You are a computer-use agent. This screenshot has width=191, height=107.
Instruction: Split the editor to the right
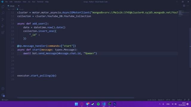[x=184, y=6]
